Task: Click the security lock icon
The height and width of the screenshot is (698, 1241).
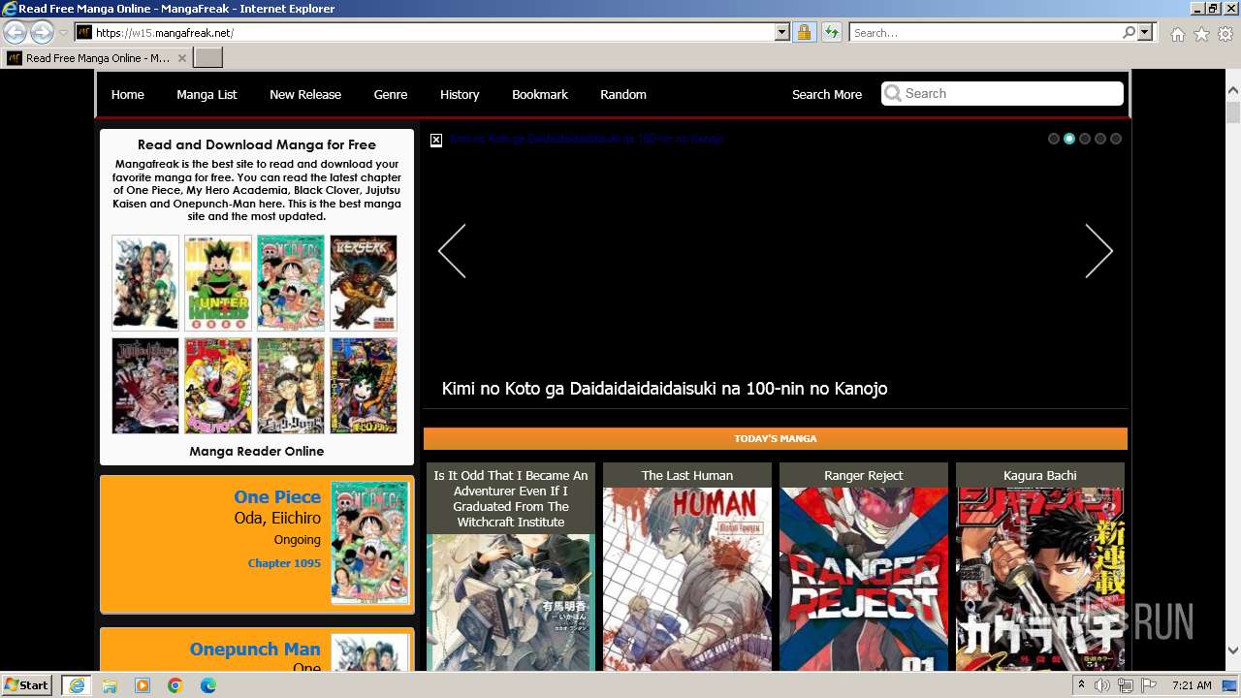Action: [x=804, y=33]
